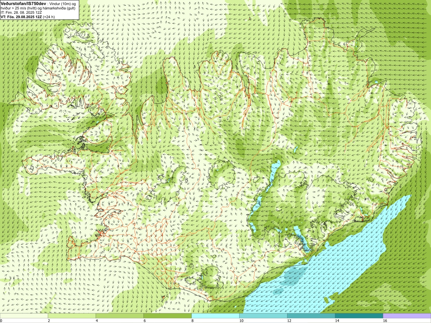Click the light cyan 8–10 m/s legend segment
This screenshot has height=323, width=431.
(215, 316)
